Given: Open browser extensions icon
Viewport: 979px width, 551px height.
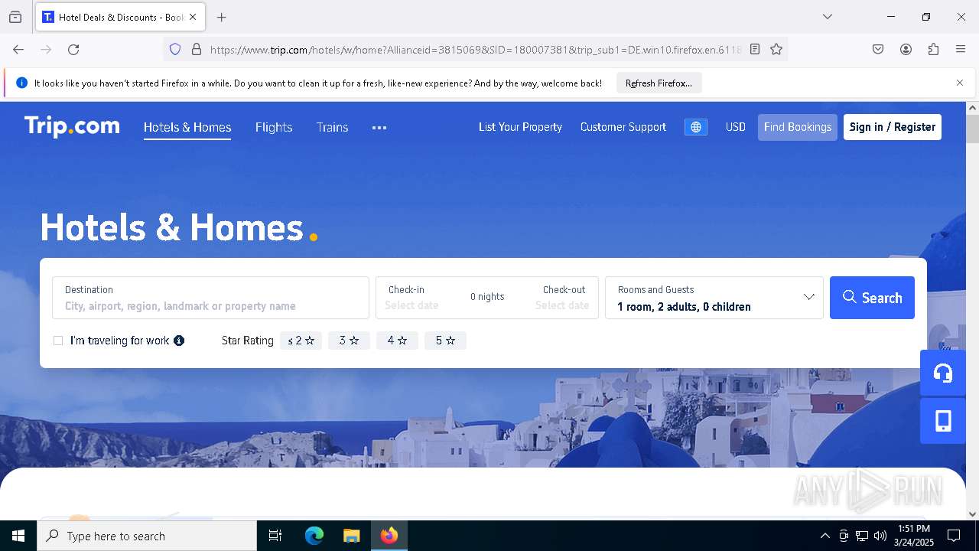Looking at the screenshot, I should pos(933,49).
